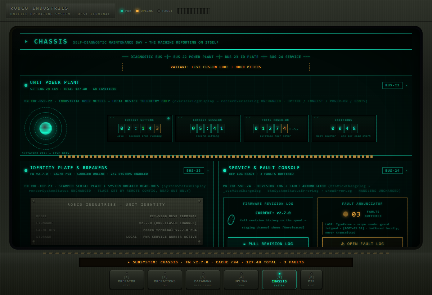Switch to the Operator tab
The image size is (432, 295).
point(127,280)
